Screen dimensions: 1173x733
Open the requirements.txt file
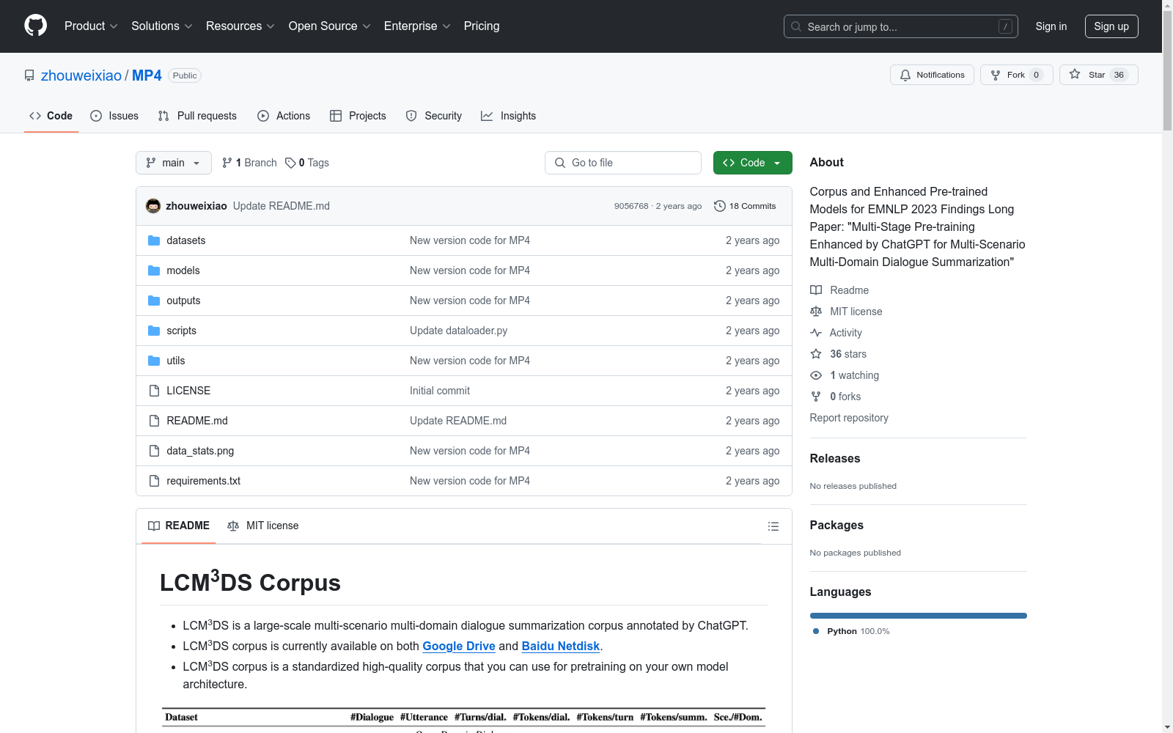[204, 481]
